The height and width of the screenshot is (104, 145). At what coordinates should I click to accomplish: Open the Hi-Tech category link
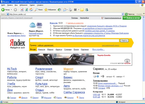(x=12, y=69)
